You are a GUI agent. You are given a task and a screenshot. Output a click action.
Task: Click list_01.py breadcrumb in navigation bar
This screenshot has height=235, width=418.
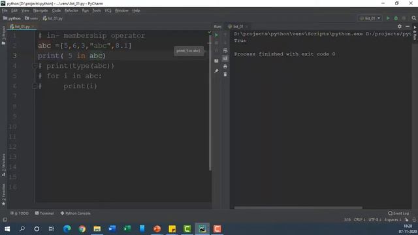[x=52, y=18]
